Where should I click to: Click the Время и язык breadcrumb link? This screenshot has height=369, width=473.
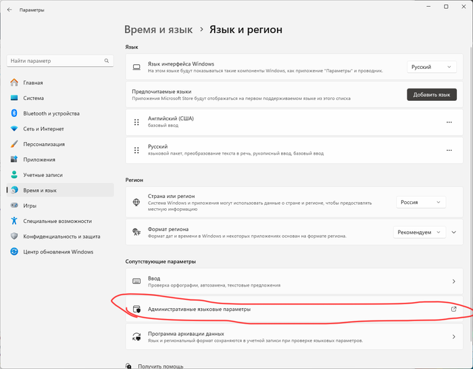coord(158,30)
